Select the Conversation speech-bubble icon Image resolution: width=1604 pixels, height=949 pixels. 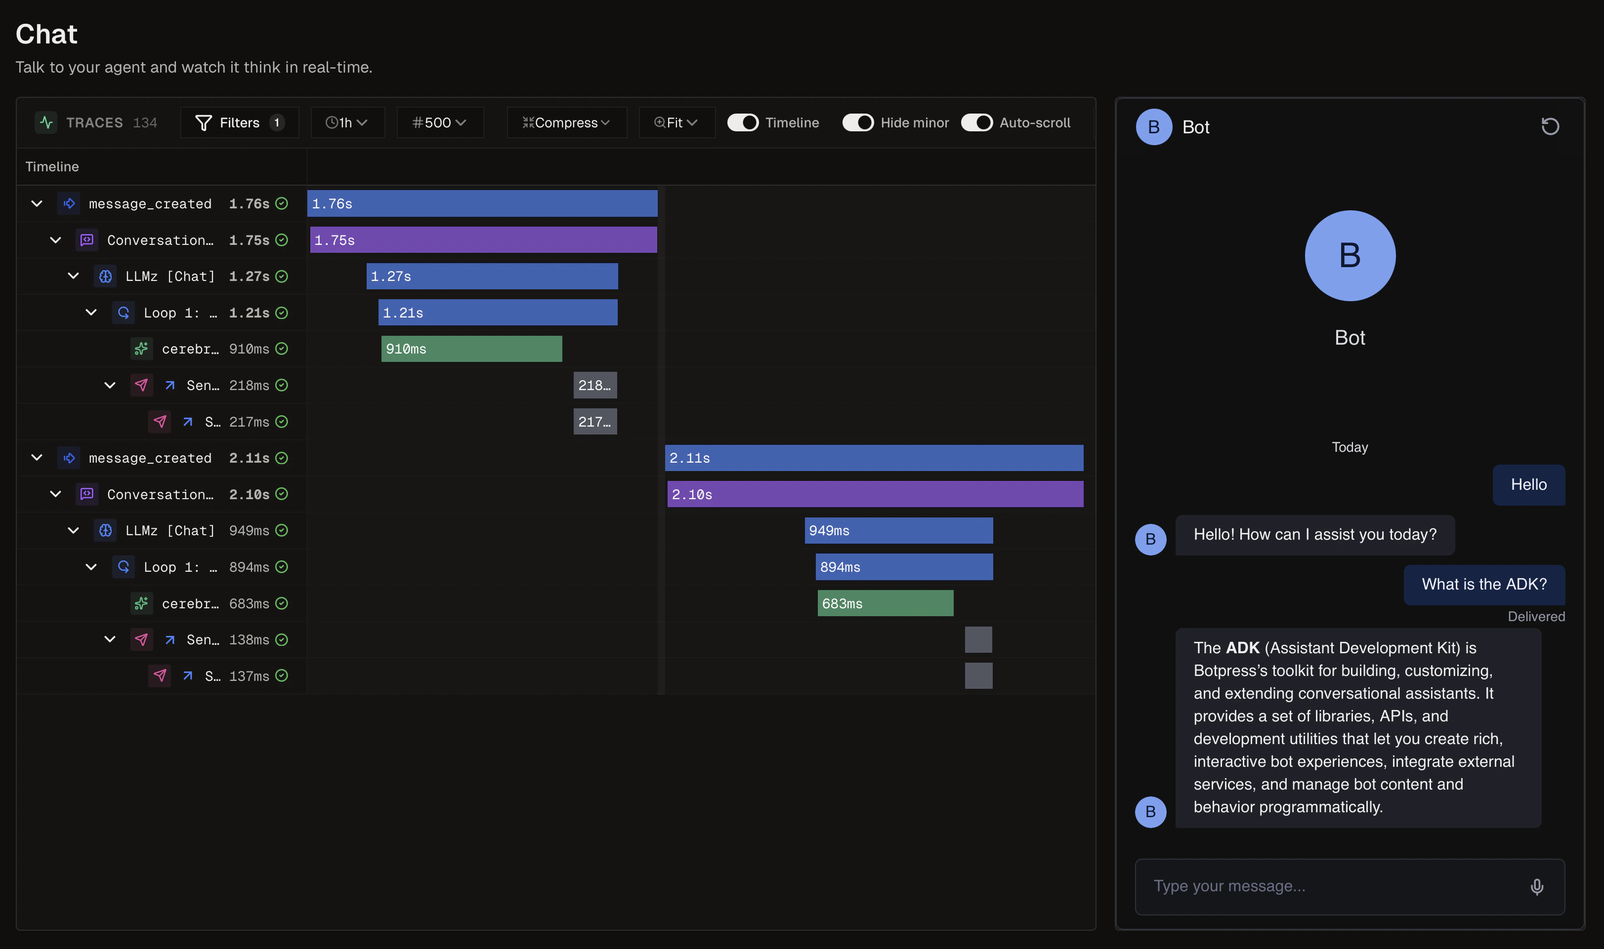click(87, 240)
